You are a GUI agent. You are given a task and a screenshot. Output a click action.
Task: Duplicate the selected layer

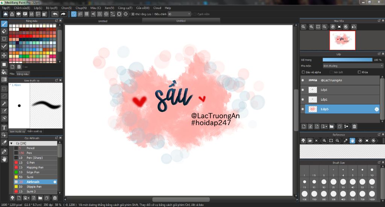(340, 127)
